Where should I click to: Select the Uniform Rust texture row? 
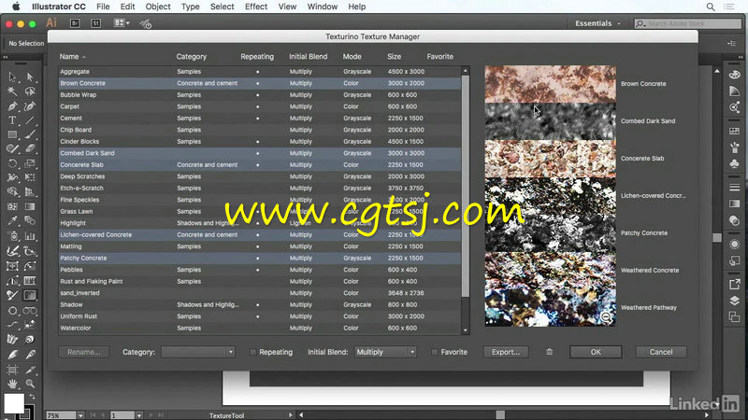[x=260, y=316]
